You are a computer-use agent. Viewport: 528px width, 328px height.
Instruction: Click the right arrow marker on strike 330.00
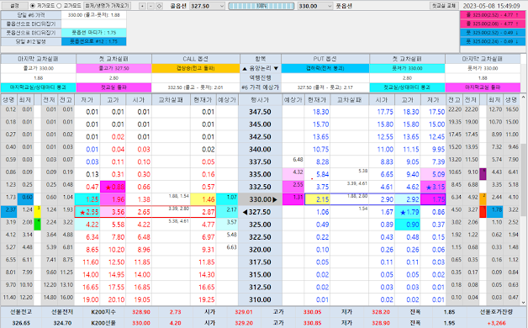pyautogui.click(x=275, y=199)
